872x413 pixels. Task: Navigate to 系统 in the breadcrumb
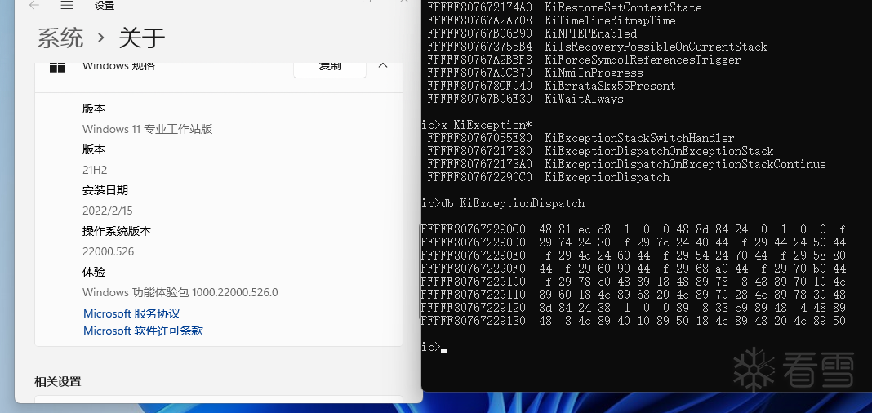[60, 38]
